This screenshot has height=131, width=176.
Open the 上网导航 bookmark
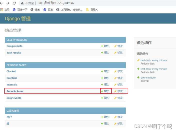[x=69, y=10]
